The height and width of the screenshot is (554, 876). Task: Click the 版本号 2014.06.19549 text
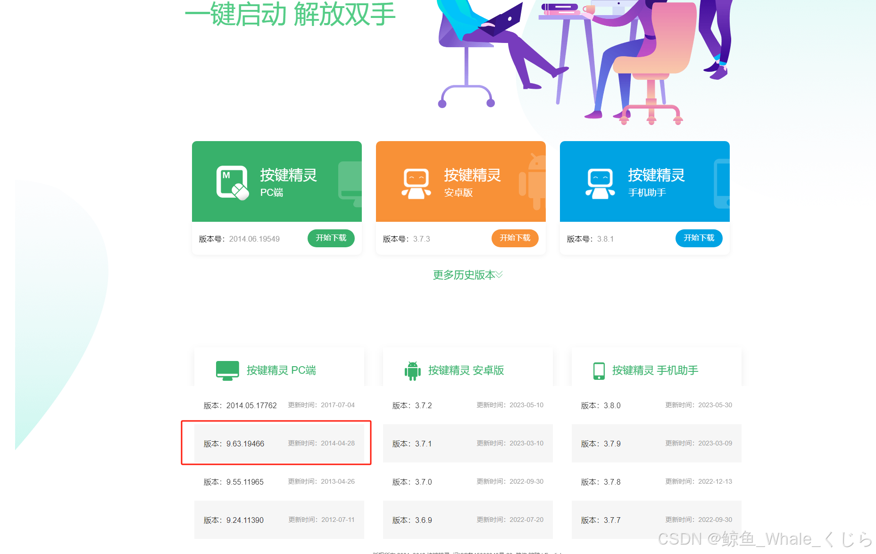239,239
